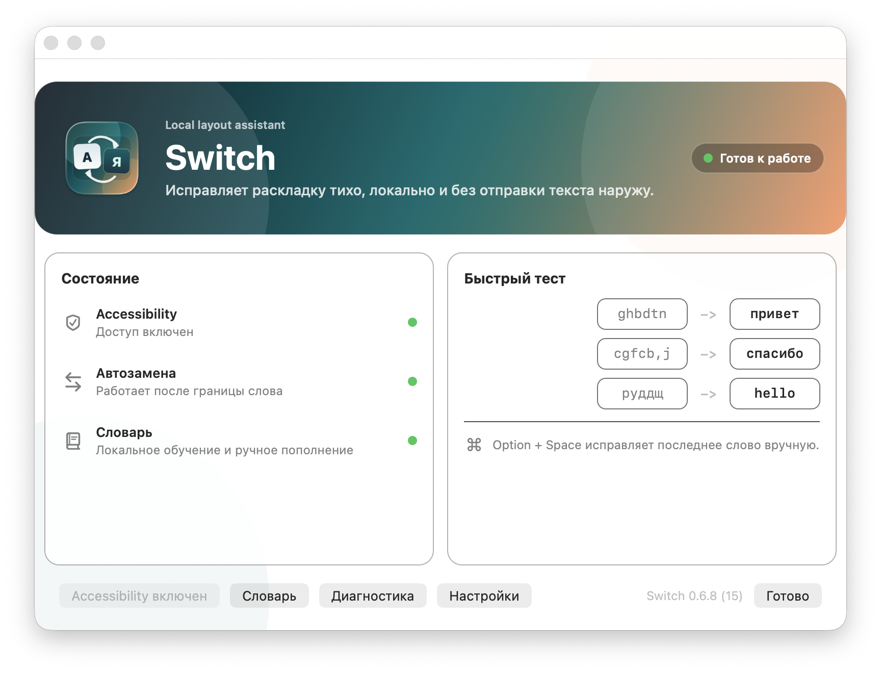881x673 pixels.
Task: Click the Switch 0.6.8 (15) version label
Action: [x=694, y=596]
